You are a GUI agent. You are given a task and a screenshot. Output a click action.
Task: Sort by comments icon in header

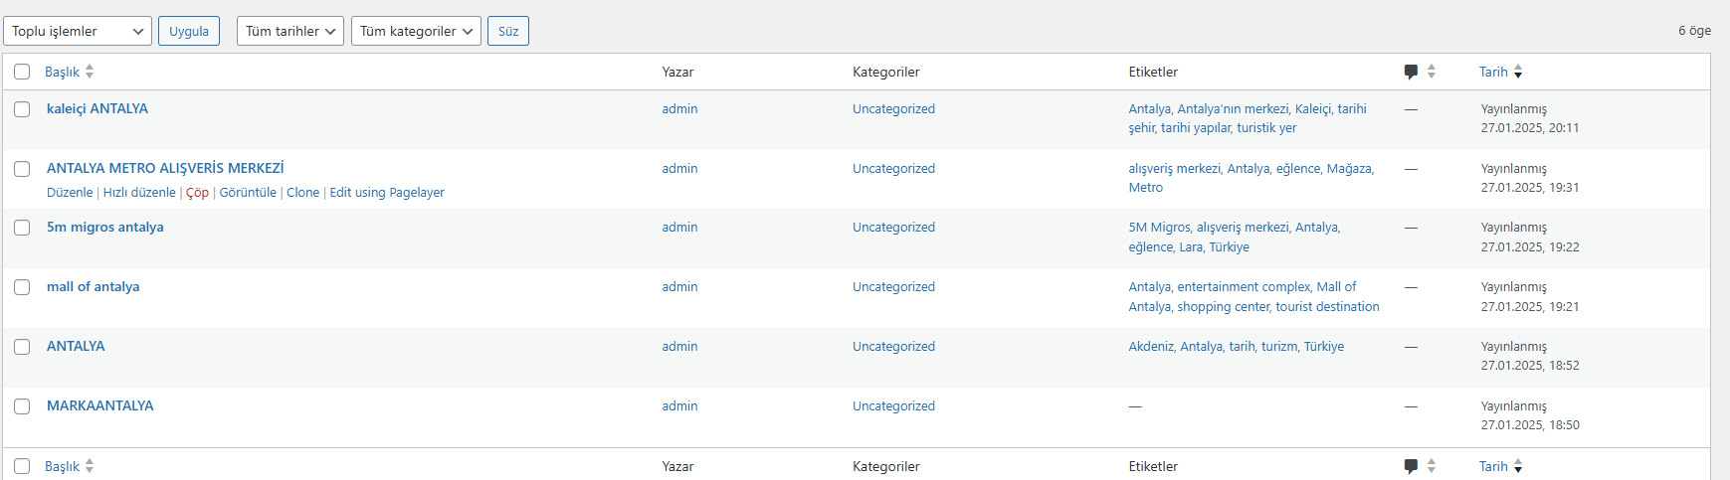tap(1411, 72)
